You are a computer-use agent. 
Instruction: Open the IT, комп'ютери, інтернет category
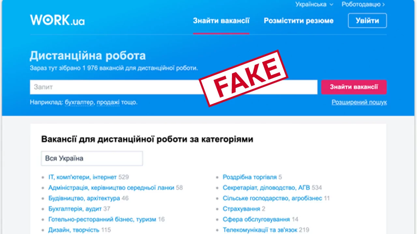82,177
